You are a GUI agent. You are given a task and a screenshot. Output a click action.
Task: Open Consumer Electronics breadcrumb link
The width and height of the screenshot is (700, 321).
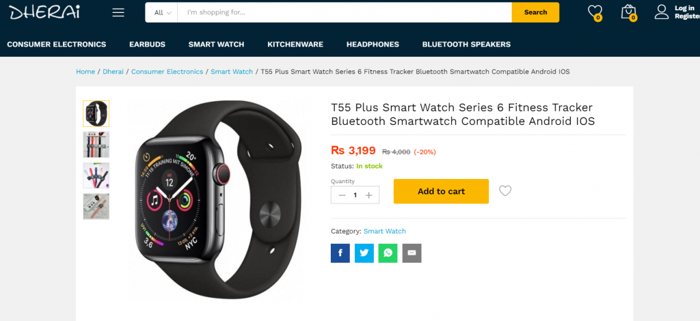[x=167, y=71]
